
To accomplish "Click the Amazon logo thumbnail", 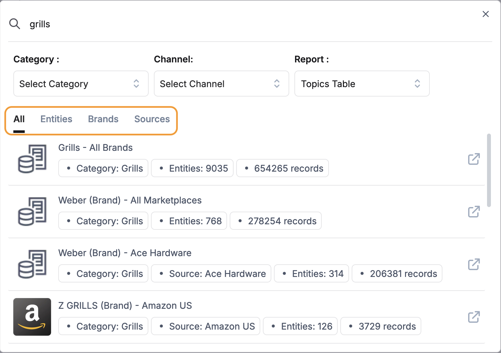I will click(32, 317).
